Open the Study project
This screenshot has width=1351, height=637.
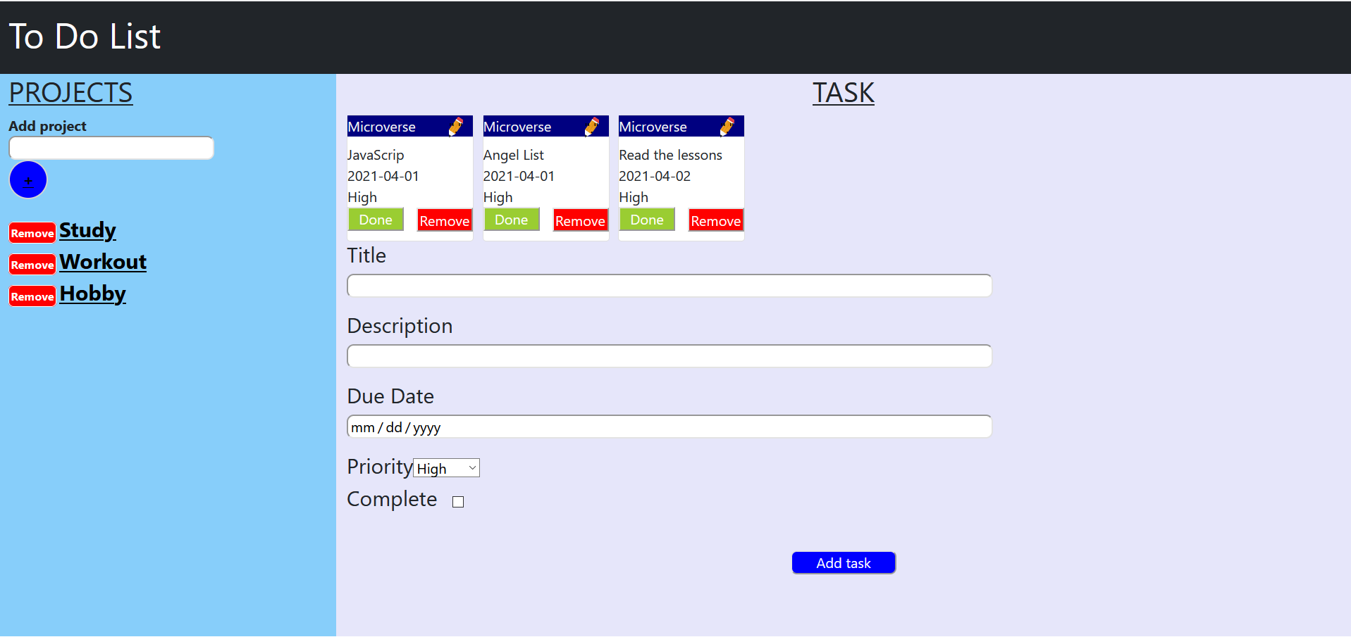pos(87,230)
